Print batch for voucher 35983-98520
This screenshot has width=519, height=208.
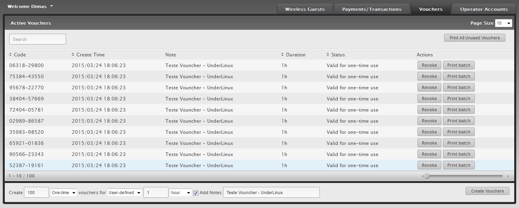[459, 132]
